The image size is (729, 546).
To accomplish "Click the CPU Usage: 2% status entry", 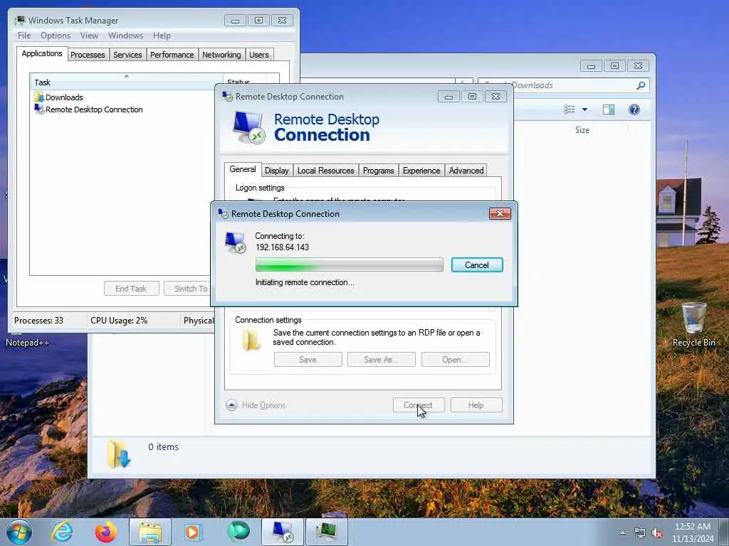I will [x=119, y=321].
